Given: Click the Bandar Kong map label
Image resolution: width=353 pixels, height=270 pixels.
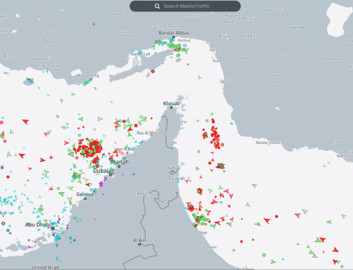Looking at the screenshot, I should [x=88, y=76].
